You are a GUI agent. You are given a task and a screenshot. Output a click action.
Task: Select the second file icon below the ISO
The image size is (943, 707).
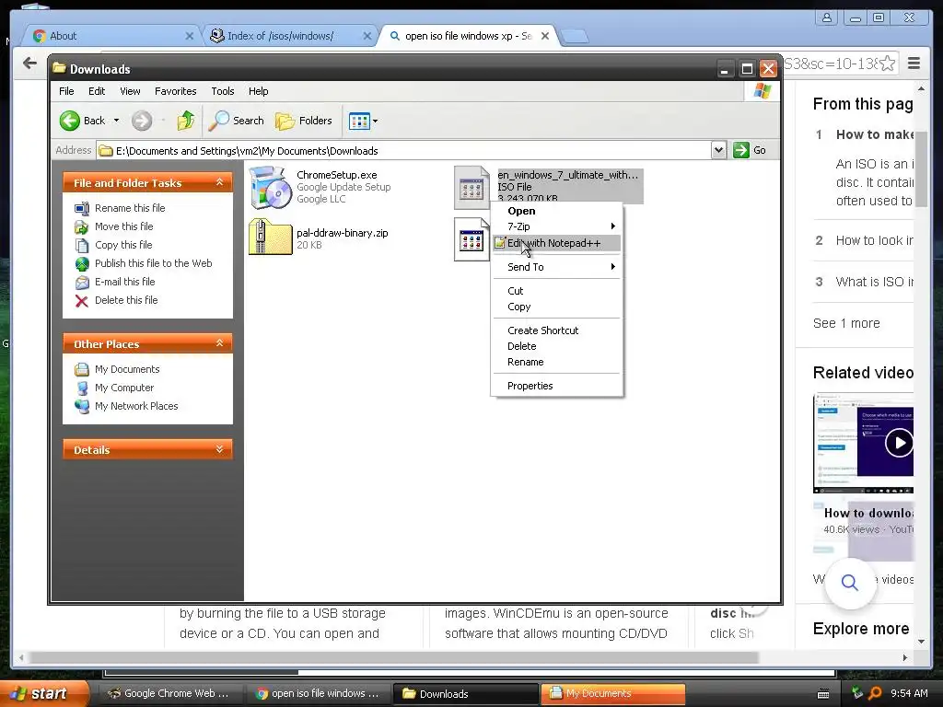(x=471, y=239)
